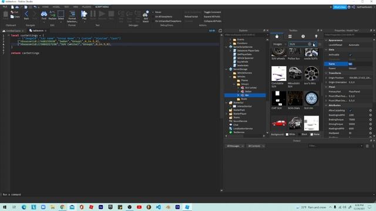Switch to the PLUGINS ribbon tab
The width and height of the screenshot is (376, 211).
(86, 7)
